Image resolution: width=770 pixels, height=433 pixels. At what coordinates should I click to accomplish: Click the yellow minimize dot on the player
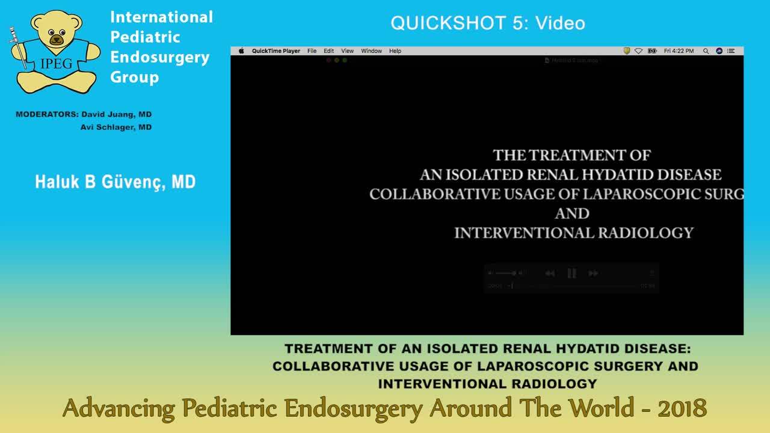336,60
